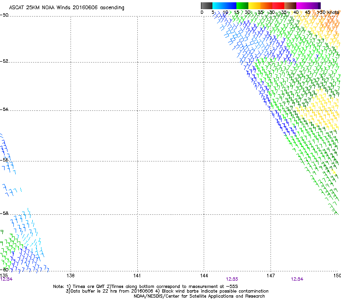
Task: Click the '>50 knots' legend label
Action: (x=328, y=12)
